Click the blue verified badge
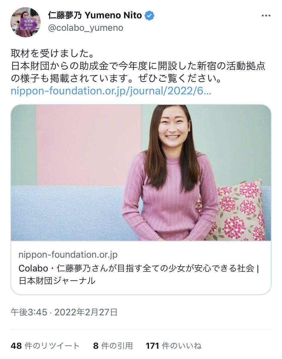Image resolution: width=282 pixels, height=359 pixels. (149, 15)
